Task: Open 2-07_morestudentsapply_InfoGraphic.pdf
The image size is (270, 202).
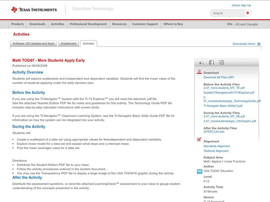Action: [x=230, y=121]
